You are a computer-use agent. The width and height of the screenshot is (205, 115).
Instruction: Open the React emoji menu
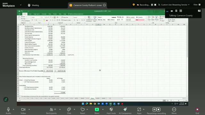83,111
